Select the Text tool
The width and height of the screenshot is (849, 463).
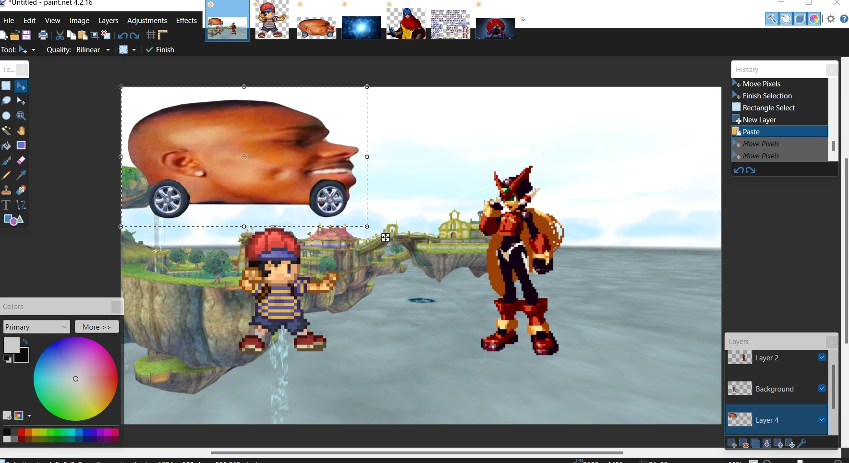pyautogui.click(x=6, y=205)
